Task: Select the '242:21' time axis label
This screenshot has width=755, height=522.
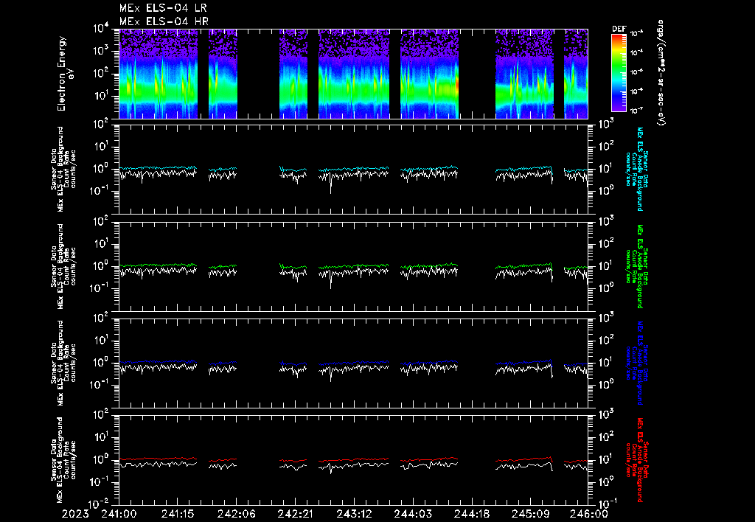Action: tap(295, 514)
